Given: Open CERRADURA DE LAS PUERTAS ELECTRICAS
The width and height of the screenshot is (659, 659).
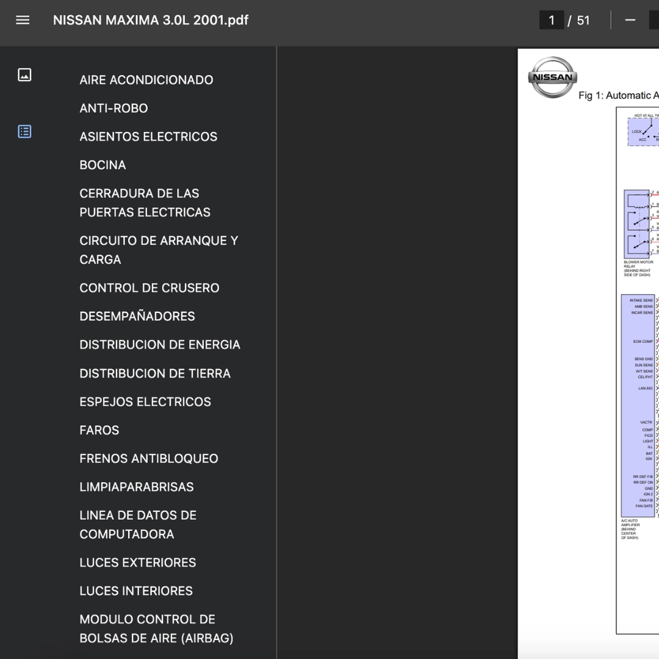Looking at the screenshot, I should 145,203.
